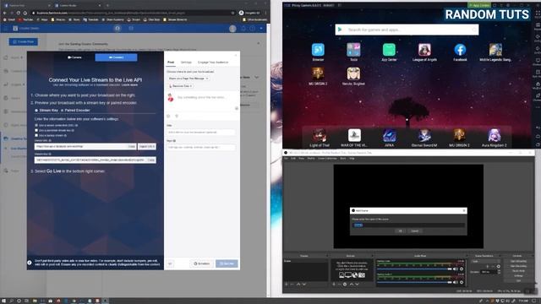Click Start Streaming in OBS Controls
This screenshot has width=541, height=304.
coord(518,261)
